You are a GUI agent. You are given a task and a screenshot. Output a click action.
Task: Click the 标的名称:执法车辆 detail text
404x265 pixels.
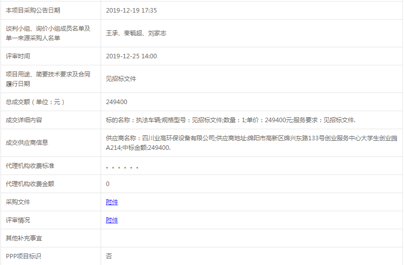click(x=133, y=120)
